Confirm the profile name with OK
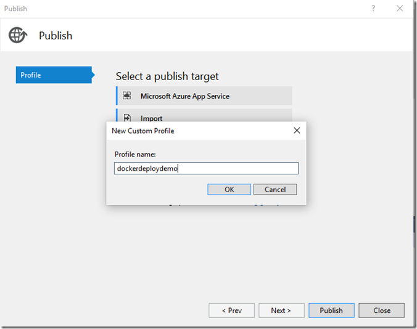The width and height of the screenshot is (417, 329). (229, 189)
